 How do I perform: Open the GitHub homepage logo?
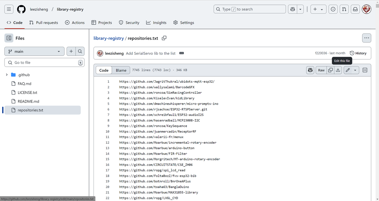point(21,9)
